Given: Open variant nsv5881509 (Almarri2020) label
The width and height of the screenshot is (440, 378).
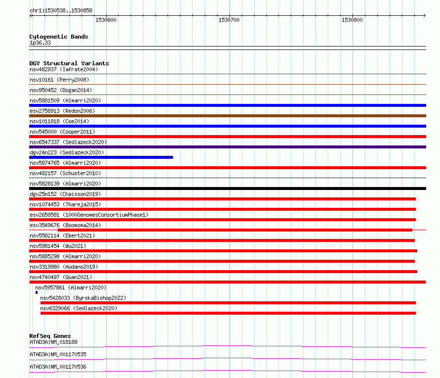Looking at the screenshot, I should click(65, 100).
